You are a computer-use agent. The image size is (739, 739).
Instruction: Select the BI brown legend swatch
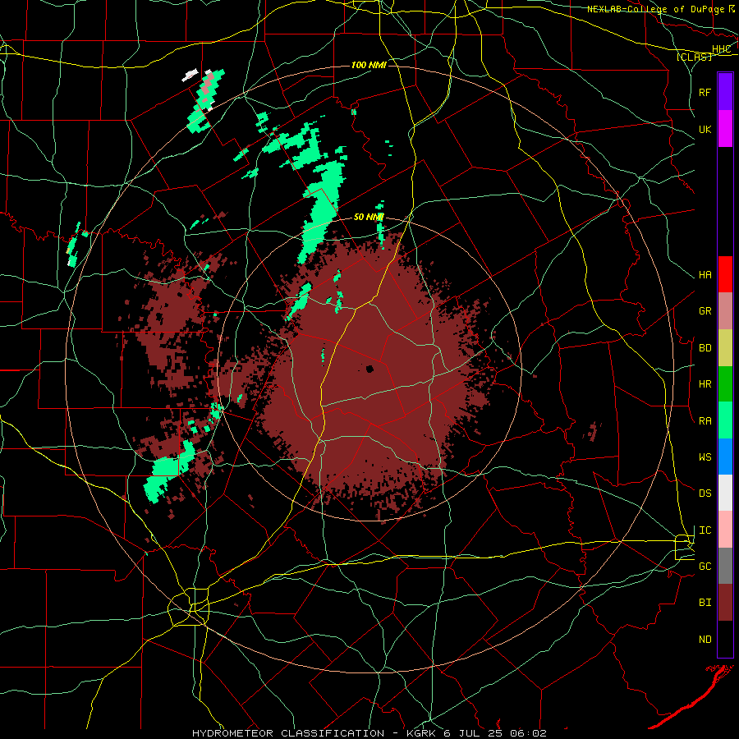tap(725, 603)
